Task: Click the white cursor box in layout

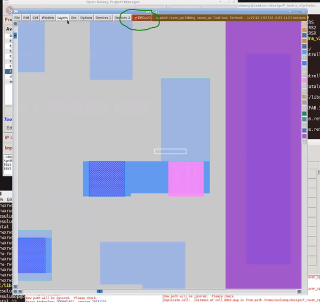Action: 170,152
